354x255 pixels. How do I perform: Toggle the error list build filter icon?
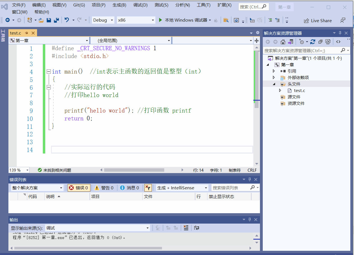(x=148, y=188)
